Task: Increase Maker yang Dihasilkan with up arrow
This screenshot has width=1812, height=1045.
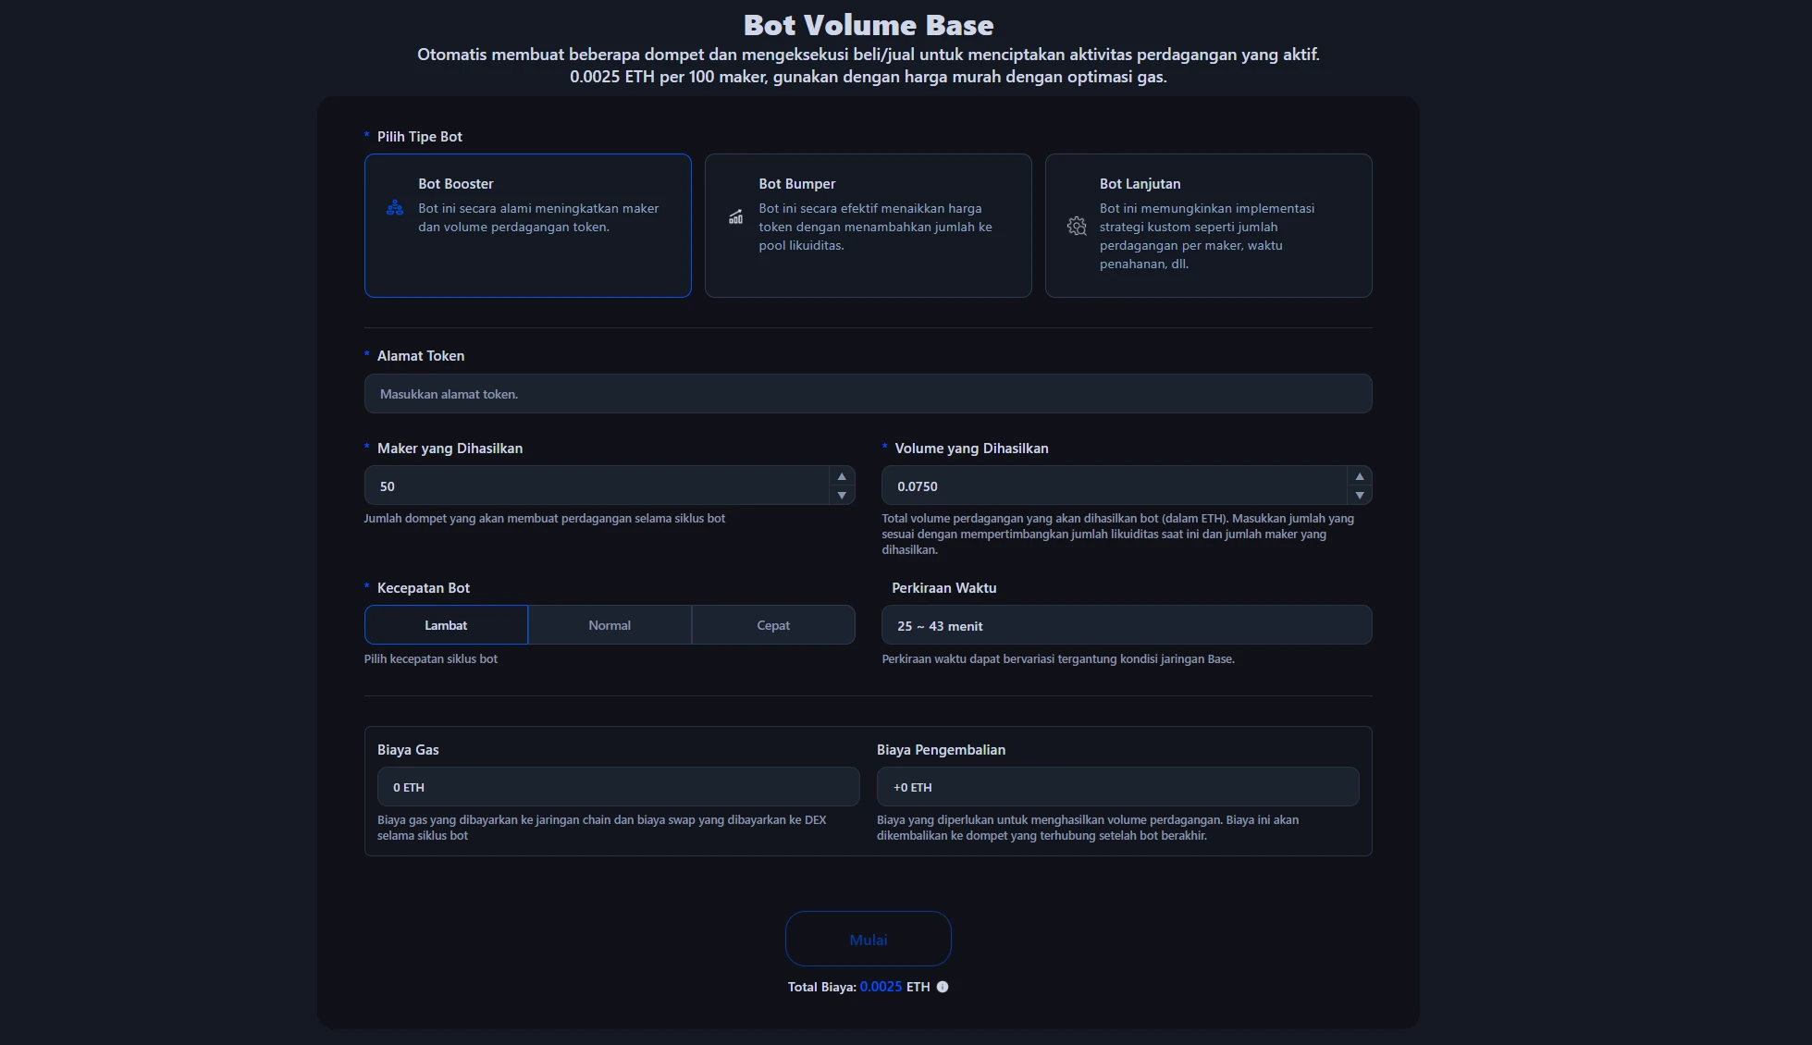Action: tap(842, 476)
